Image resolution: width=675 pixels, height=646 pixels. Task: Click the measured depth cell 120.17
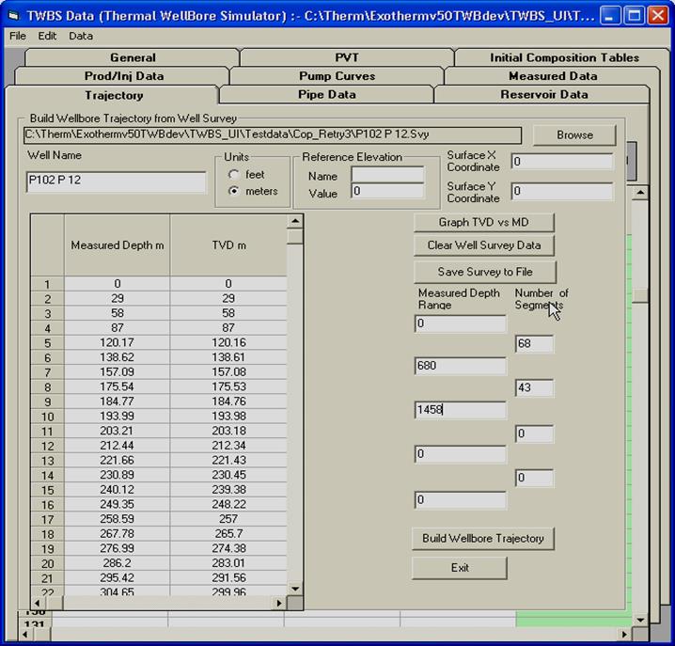[x=118, y=343]
